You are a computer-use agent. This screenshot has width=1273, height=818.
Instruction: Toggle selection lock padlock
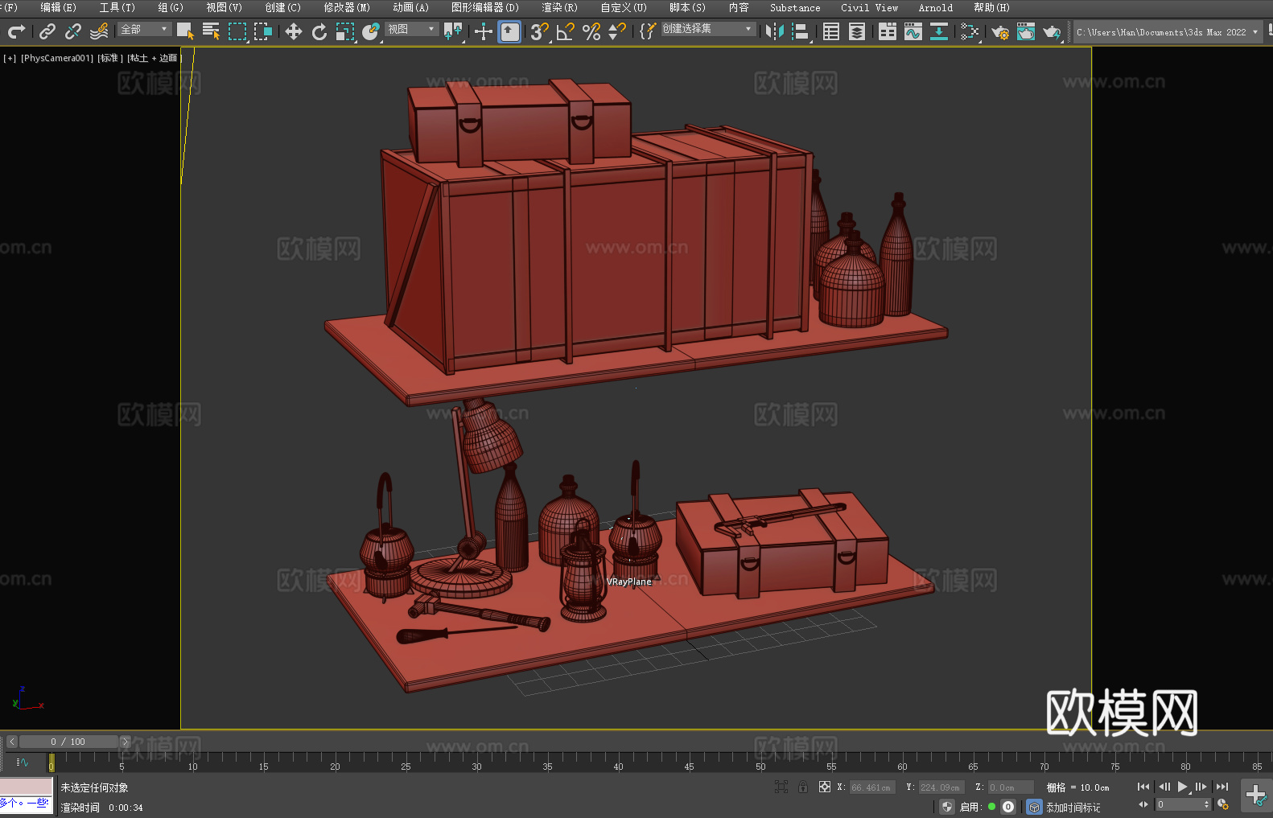pos(803,787)
